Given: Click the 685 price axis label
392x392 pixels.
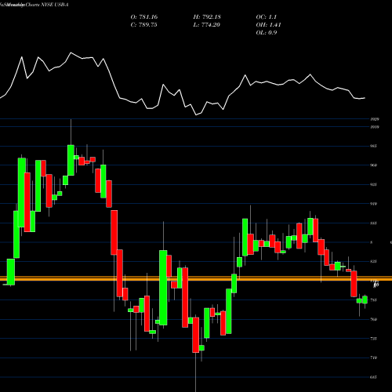Looking at the screenshot, I should click(x=373, y=377).
